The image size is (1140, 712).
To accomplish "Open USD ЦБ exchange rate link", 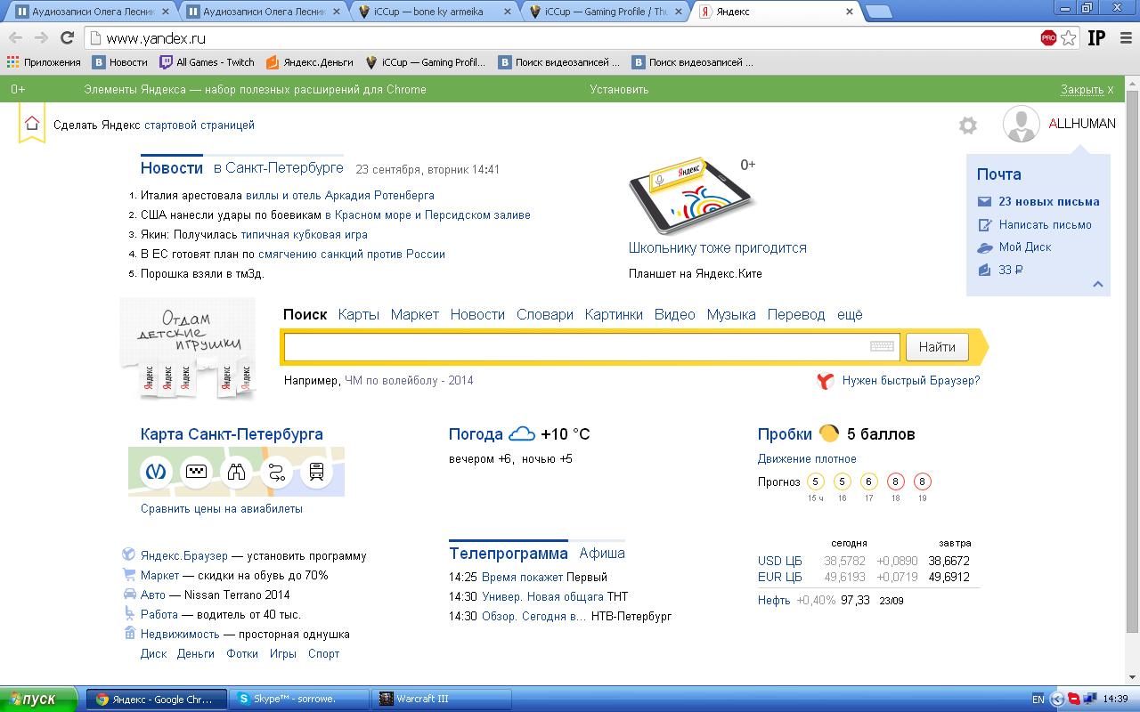I will pyautogui.click(x=780, y=561).
